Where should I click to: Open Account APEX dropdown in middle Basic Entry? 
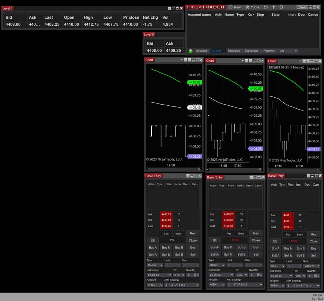[217, 285]
